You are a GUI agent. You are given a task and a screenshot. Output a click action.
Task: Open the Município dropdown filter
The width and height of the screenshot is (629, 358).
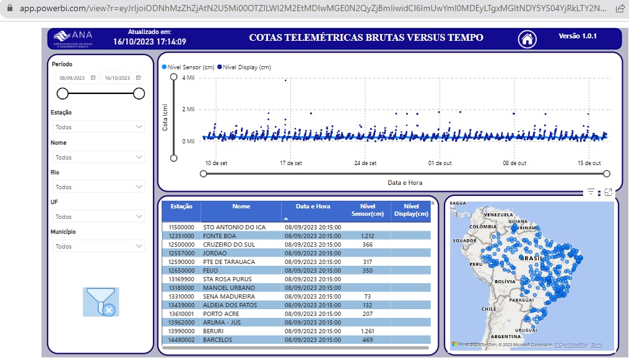point(98,246)
